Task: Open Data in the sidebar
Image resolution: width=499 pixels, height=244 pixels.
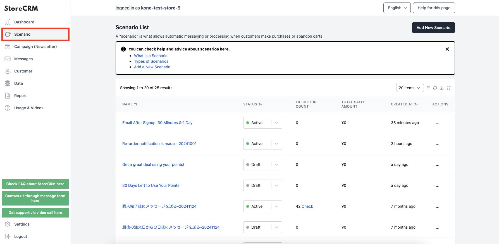Action: [35, 83]
